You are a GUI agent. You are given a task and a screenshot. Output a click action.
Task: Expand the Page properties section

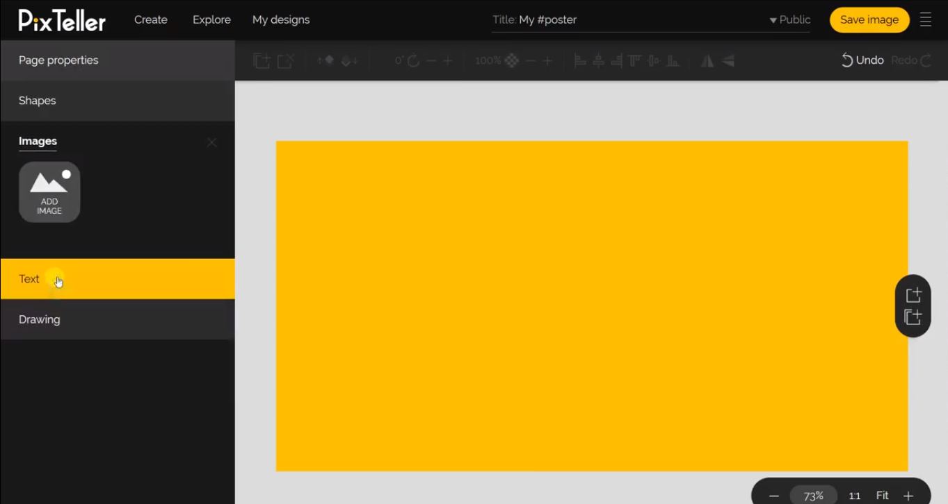coord(58,60)
